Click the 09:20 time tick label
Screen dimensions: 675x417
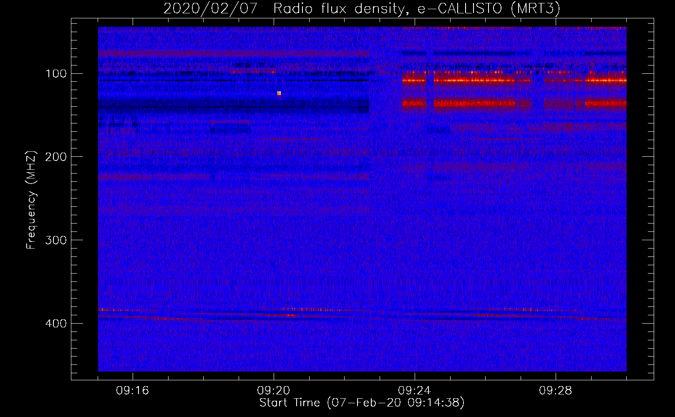click(x=274, y=391)
